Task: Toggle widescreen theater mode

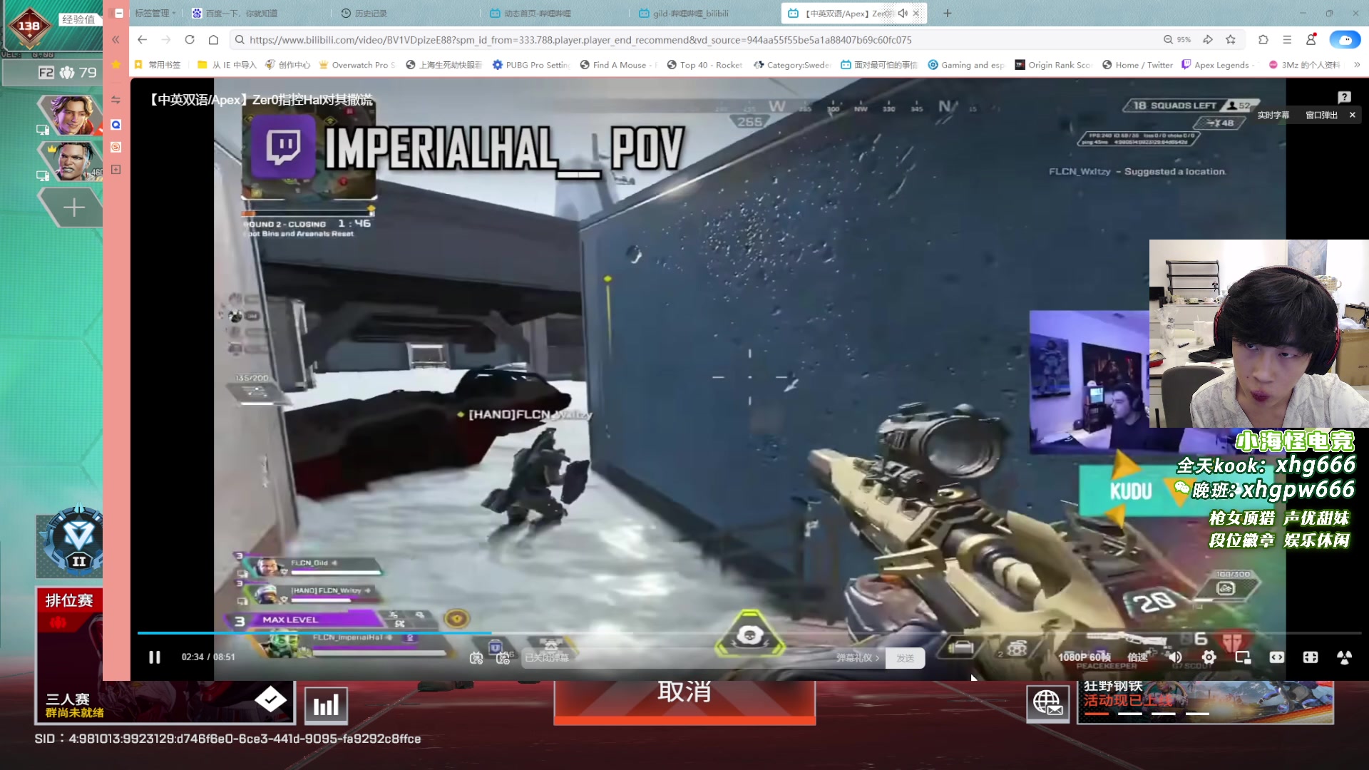Action: (1277, 657)
